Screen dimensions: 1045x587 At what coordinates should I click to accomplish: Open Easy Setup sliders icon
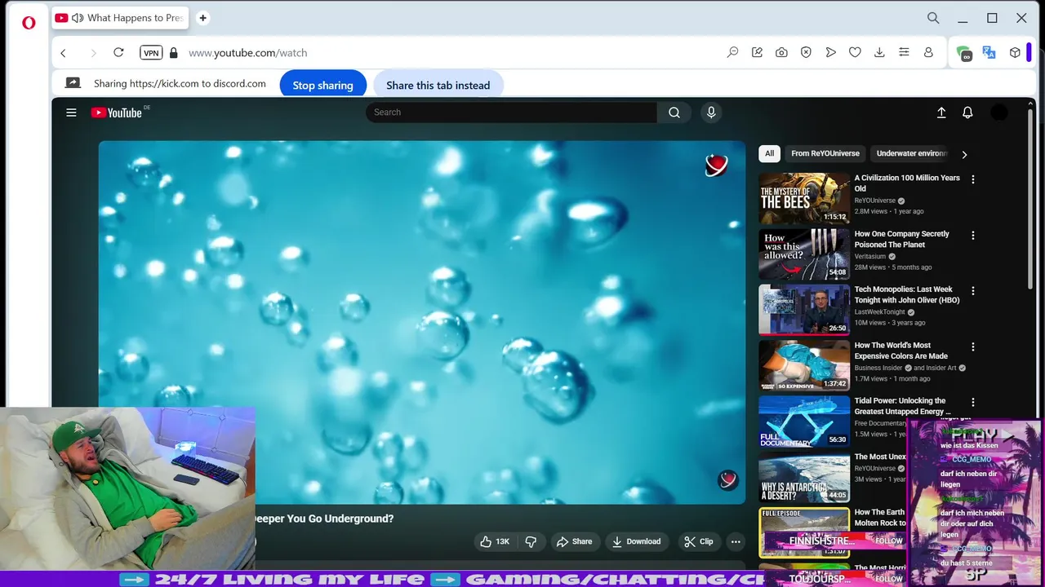click(904, 53)
